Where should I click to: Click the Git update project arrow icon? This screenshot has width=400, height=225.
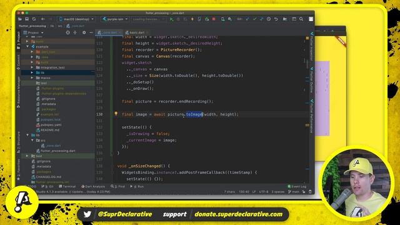247,19
